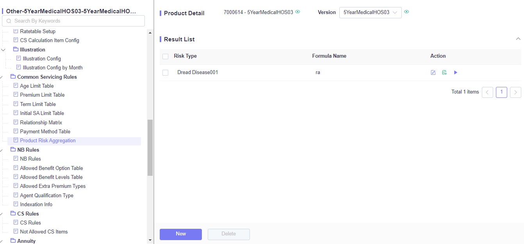
Task: Collapse the Illustration tree node
Action: [4, 50]
